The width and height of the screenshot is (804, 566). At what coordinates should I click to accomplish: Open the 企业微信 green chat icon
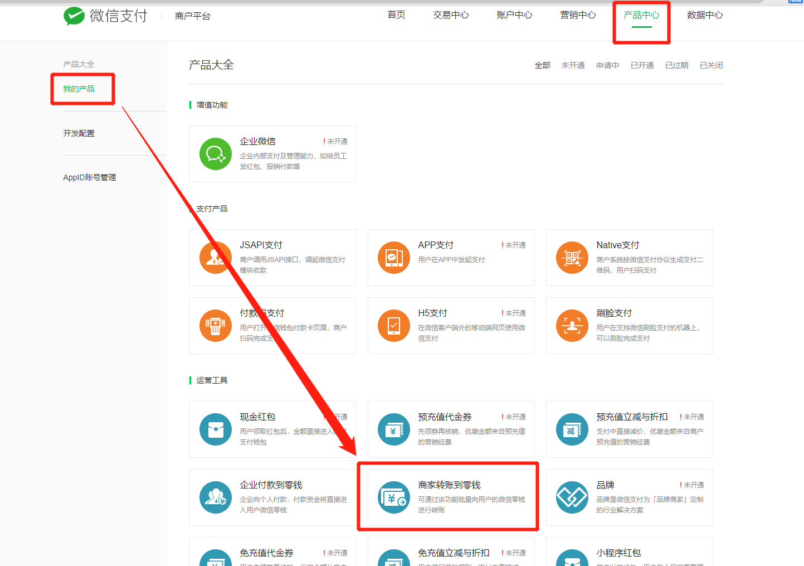click(x=216, y=154)
